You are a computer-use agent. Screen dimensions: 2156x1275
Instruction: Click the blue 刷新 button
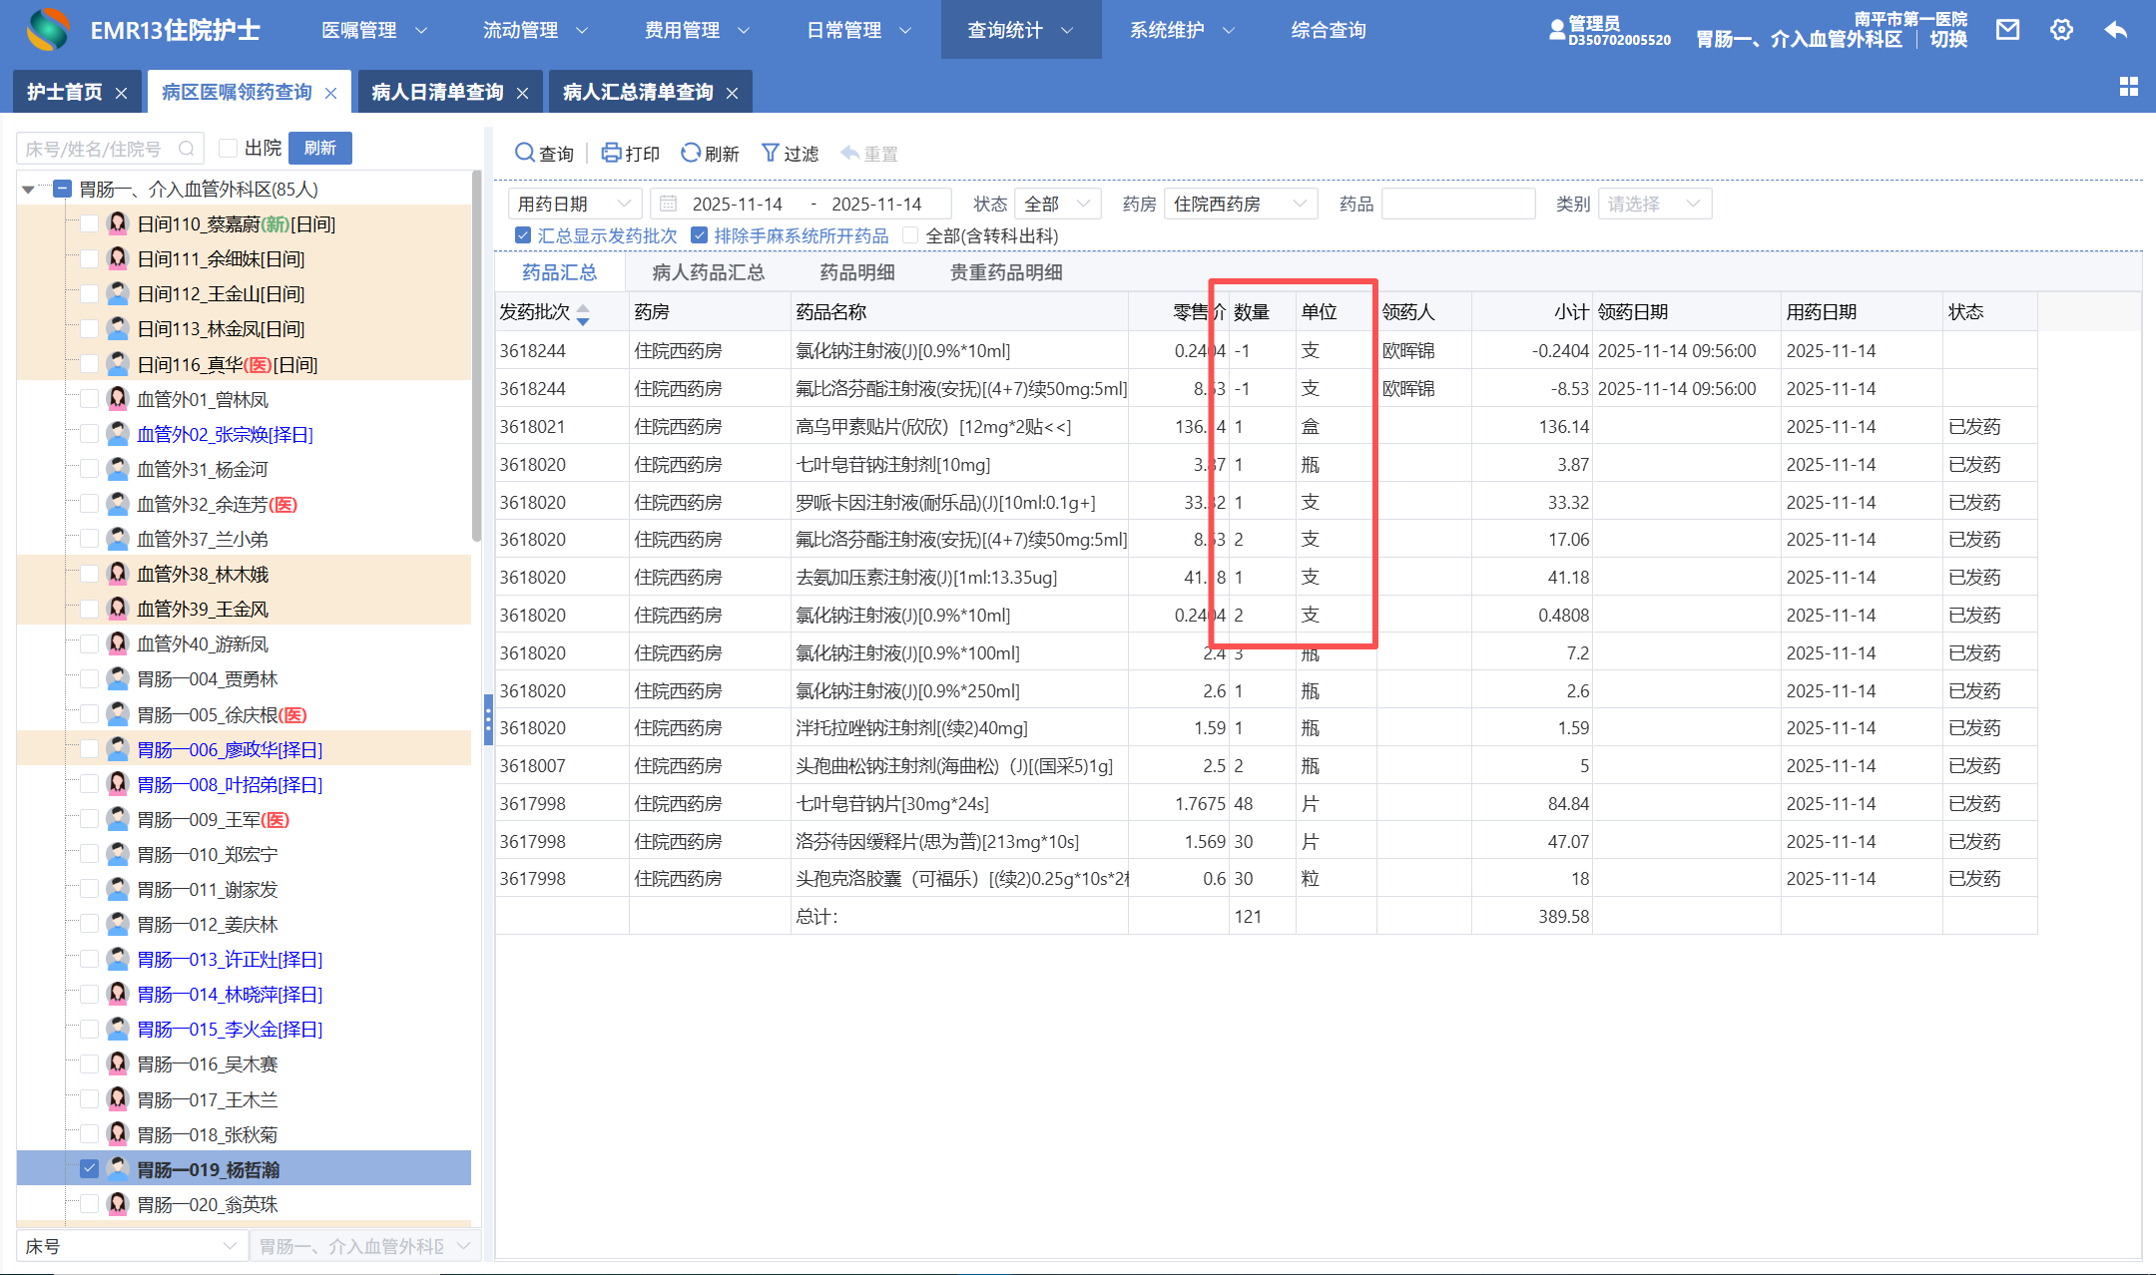[x=319, y=149]
